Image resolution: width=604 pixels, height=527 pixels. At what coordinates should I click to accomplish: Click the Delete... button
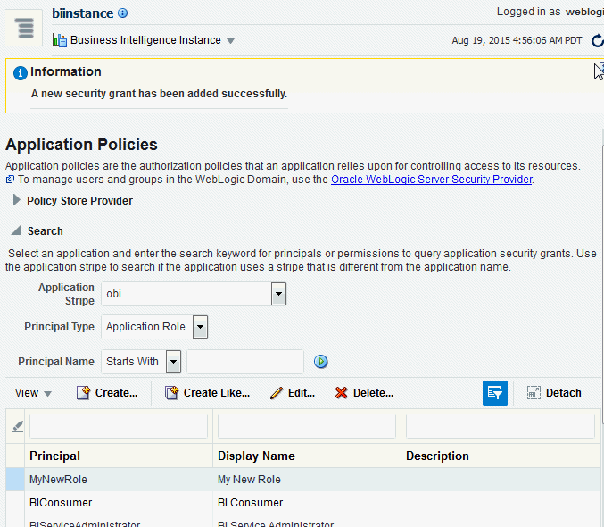(364, 393)
